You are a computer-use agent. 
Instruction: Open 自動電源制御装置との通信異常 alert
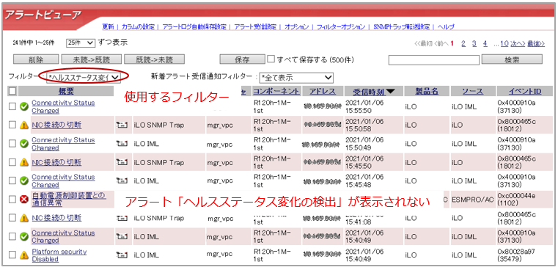[x=69, y=200]
